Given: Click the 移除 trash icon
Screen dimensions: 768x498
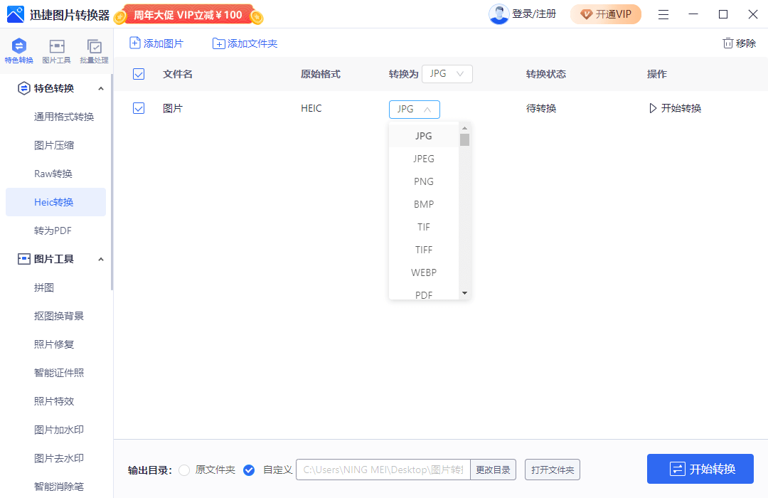Looking at the screenshot, I should point(728,43).
